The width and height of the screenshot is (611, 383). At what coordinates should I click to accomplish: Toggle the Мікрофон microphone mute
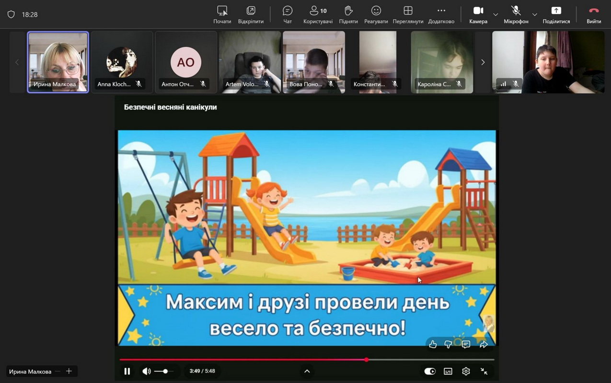516,11
